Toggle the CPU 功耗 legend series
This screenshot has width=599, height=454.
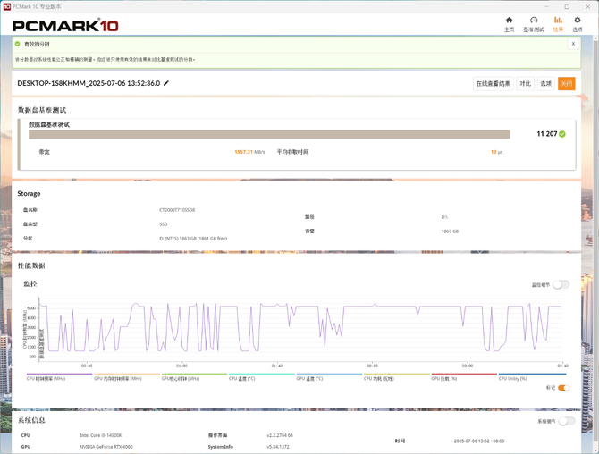[397, 377]
